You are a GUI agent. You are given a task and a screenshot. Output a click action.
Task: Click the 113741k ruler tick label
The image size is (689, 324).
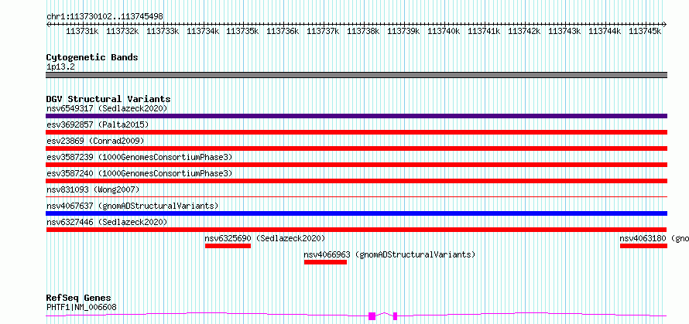(484, 31)
